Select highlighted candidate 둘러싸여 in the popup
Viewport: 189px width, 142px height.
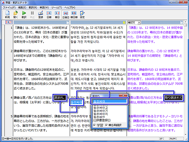tap(109, 101)
